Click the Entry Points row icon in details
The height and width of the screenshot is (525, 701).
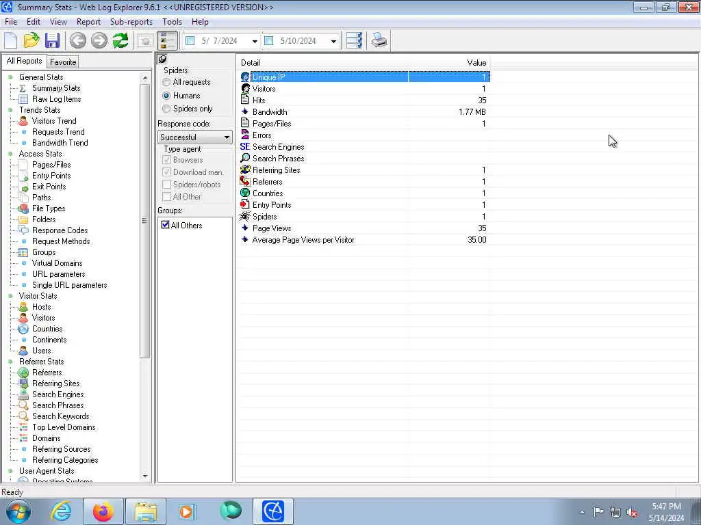245,204
